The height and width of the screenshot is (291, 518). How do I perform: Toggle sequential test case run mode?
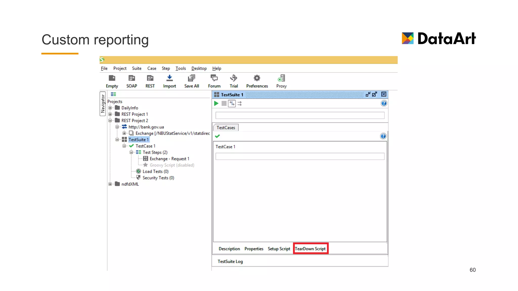[x=232, y=103]
